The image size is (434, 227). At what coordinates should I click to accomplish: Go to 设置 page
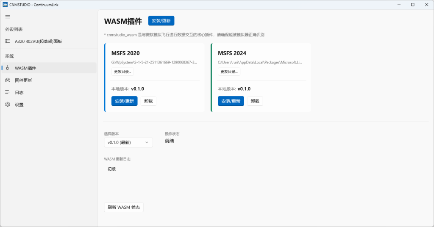49,105
